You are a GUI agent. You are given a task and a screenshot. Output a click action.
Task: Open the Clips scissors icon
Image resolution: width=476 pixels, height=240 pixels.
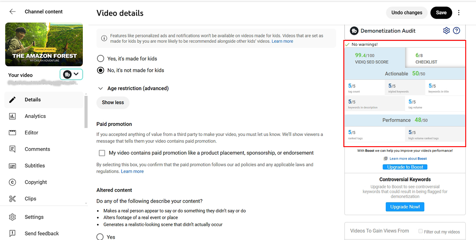click(x=12, y=198)
